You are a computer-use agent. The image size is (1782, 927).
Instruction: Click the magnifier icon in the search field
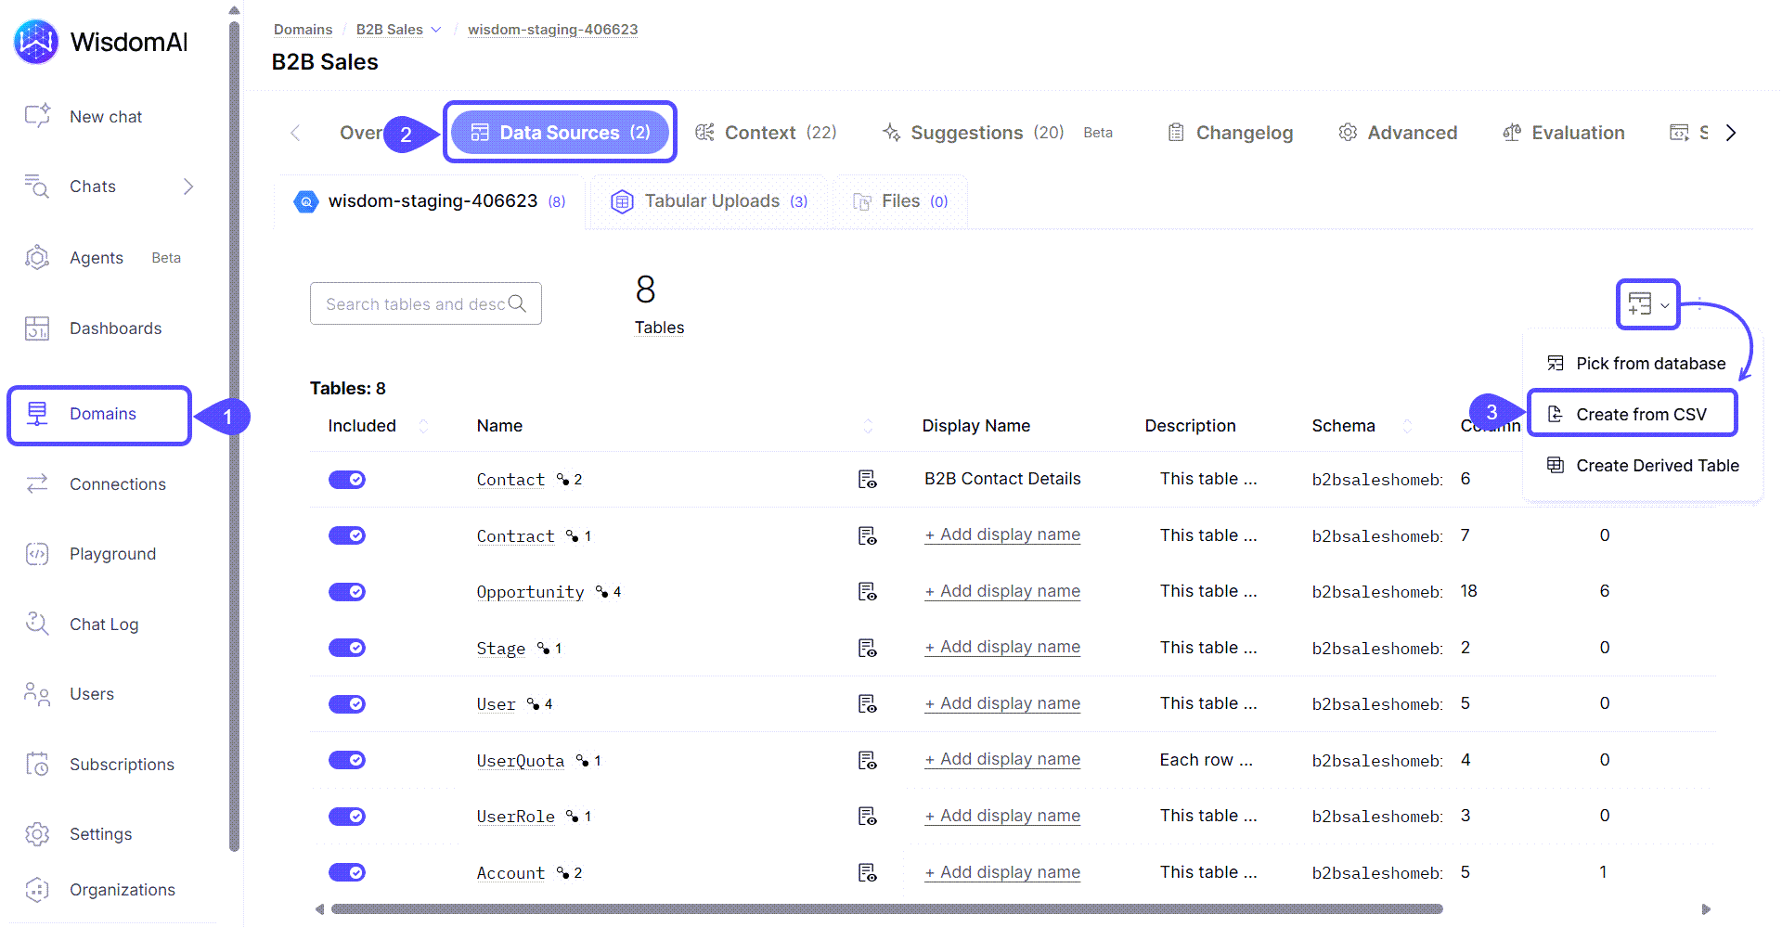click(518, 303)
